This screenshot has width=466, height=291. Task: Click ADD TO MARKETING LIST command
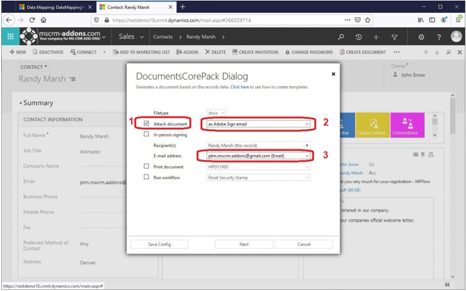(x=142, y=53)
